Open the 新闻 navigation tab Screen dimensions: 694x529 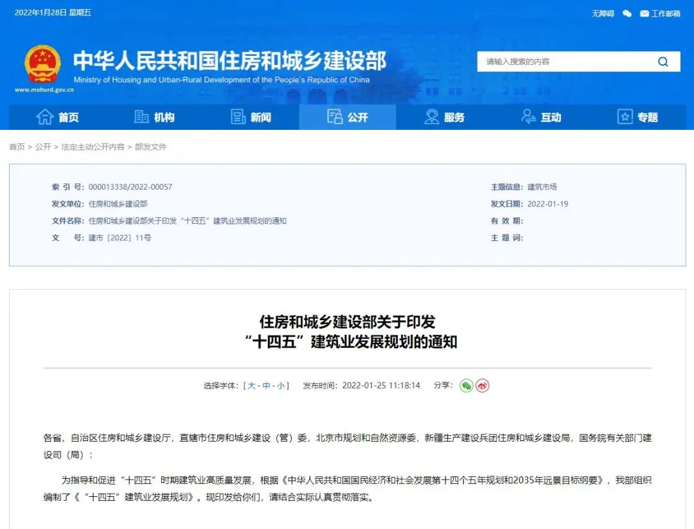(x=251, y=117)
